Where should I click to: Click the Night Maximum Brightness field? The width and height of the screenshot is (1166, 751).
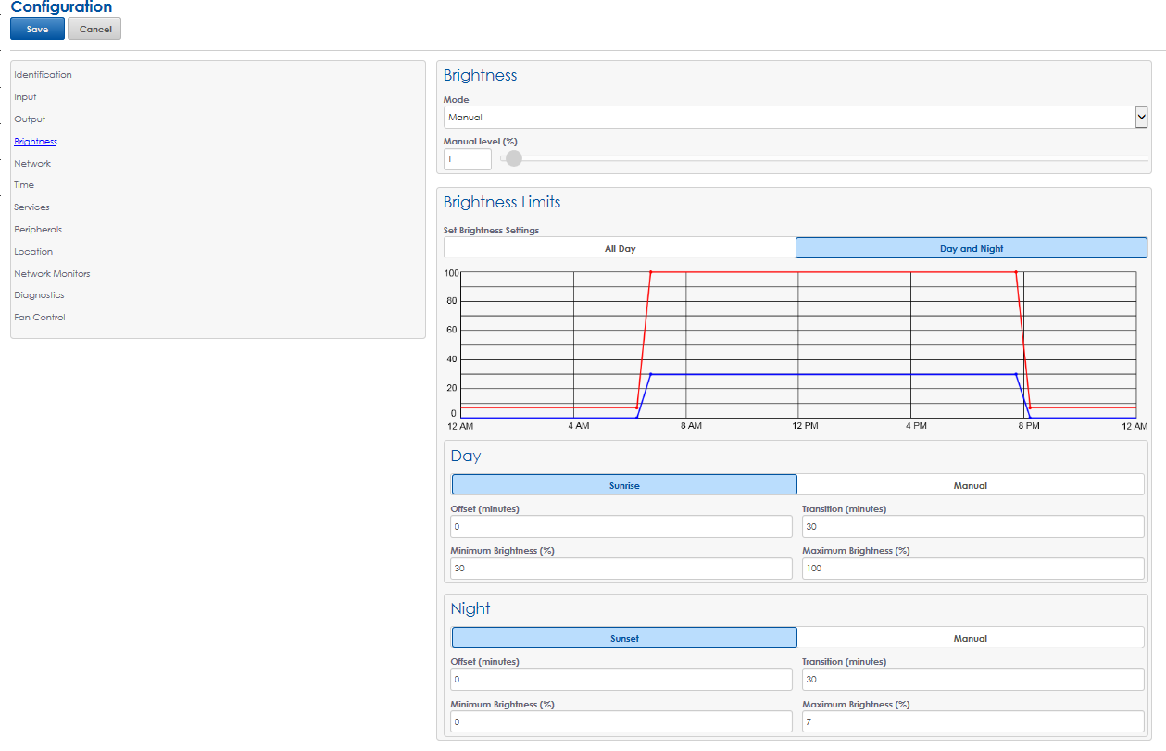pyautogui.click(x=972, y=721)
